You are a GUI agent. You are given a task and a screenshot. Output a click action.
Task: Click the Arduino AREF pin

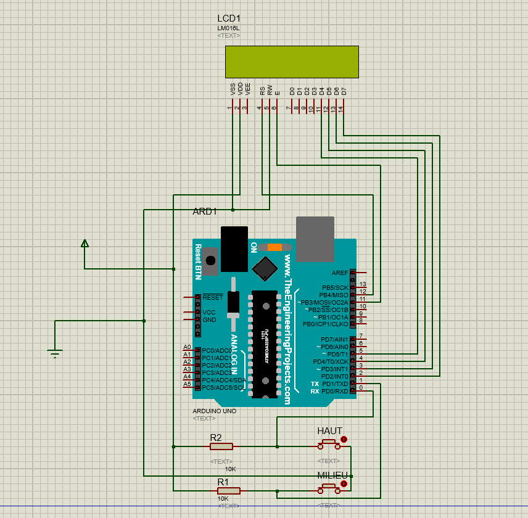coord(359,273)
